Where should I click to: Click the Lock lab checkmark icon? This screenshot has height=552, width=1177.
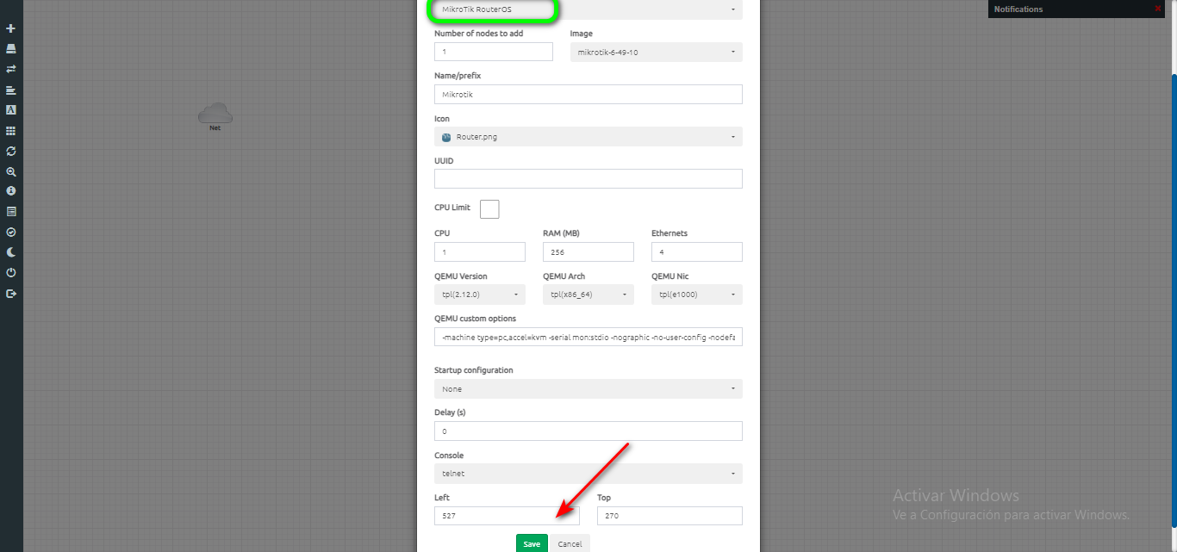pos(11,232)
